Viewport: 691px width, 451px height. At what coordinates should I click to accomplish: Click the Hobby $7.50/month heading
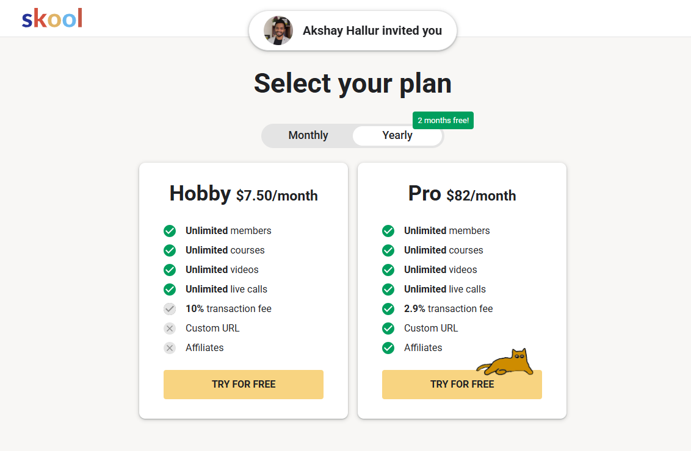(244, 194)
